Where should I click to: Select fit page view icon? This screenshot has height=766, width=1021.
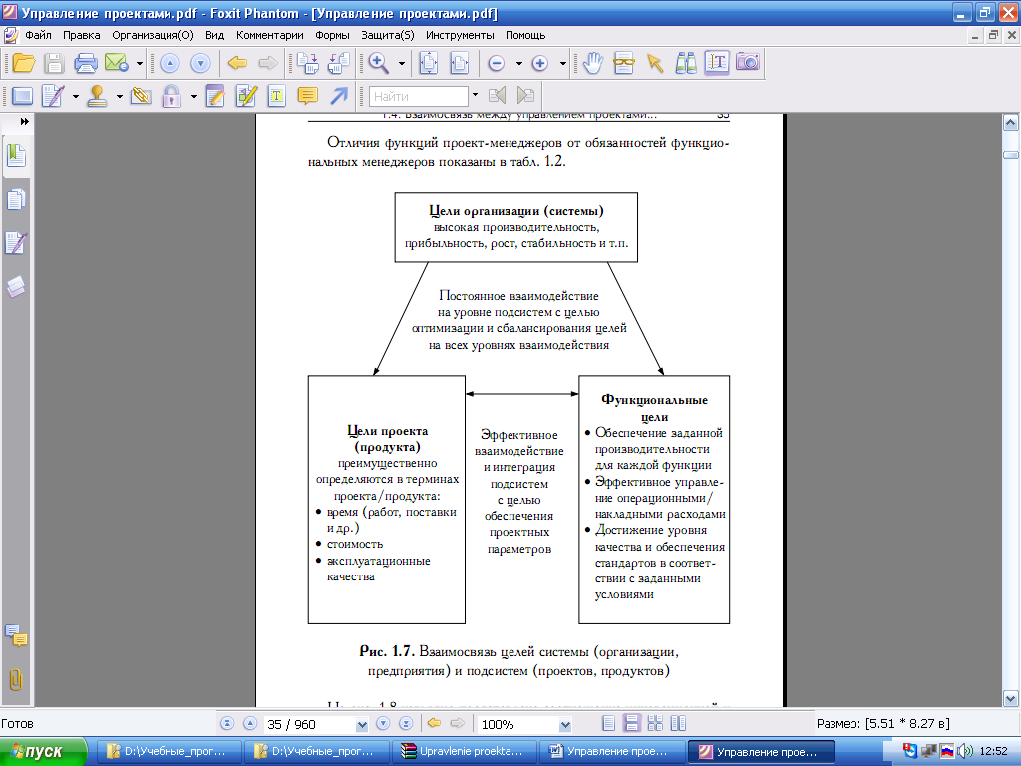(429, 63)
